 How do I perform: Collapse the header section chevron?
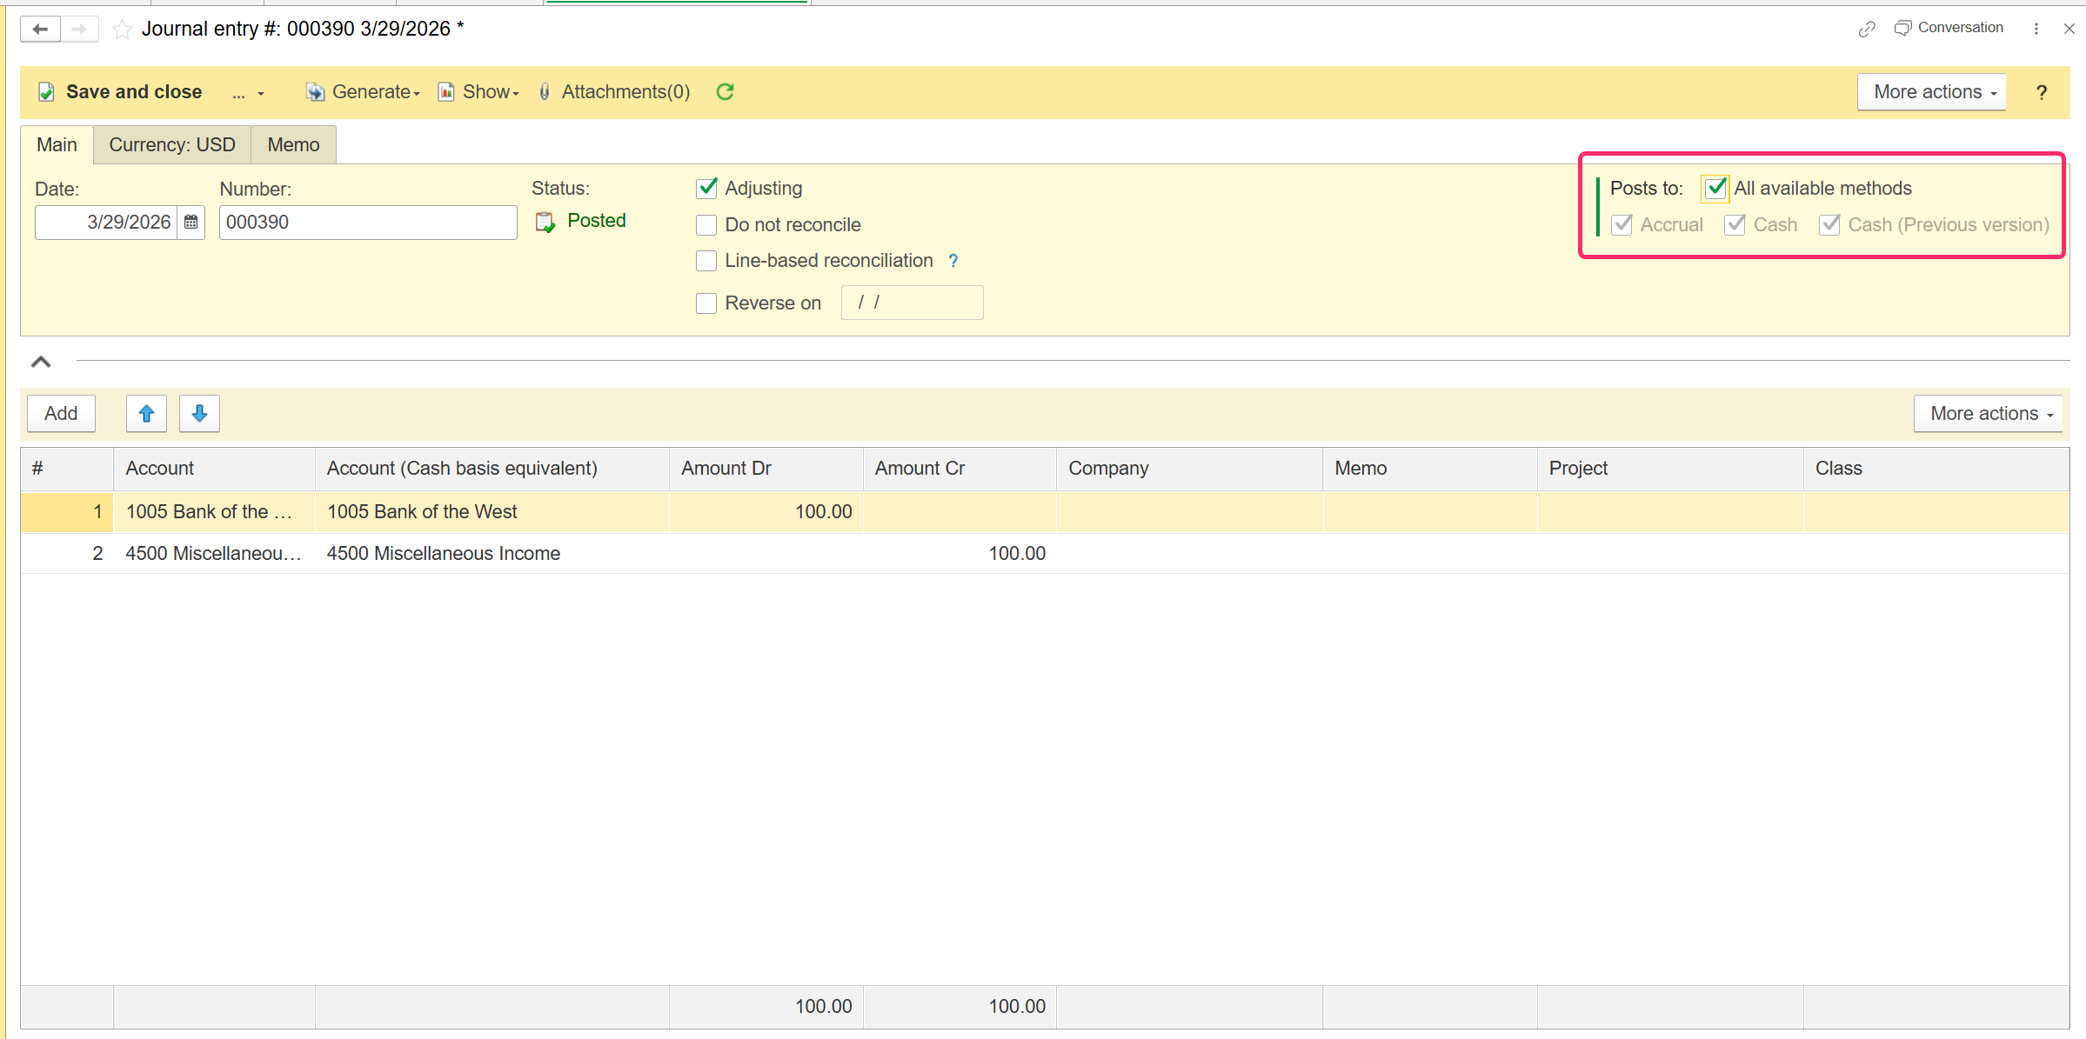(x=41, y=362)
